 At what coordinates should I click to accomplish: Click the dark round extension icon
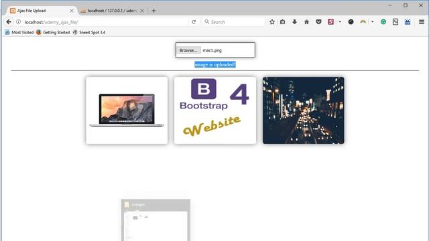click(351, 22)
